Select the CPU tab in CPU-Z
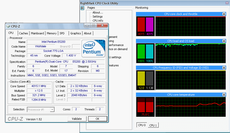 click(x=11, y=33)
